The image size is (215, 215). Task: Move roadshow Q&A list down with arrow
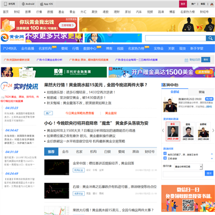point(212,158)
